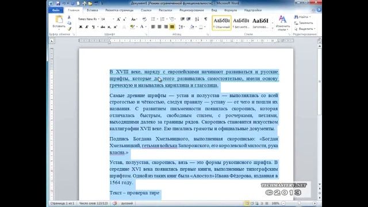368x207 pixels.
Task: Toggle Justify paragraph alignment
Action: coord(172,27)
